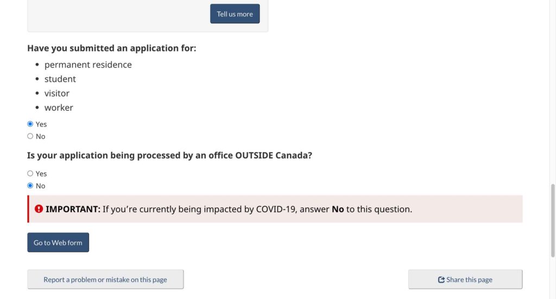Click the 'student' list item
This screenshot has width=556, height=299.
[60, 79]
